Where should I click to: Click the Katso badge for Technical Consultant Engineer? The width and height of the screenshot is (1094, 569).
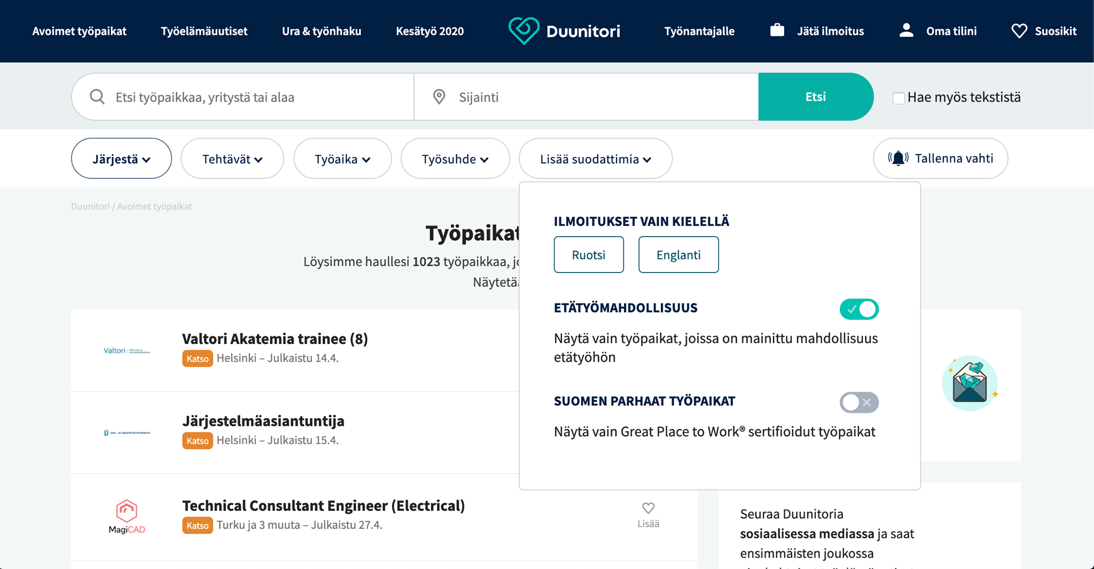pyautogui.click(x=198, y=525)
